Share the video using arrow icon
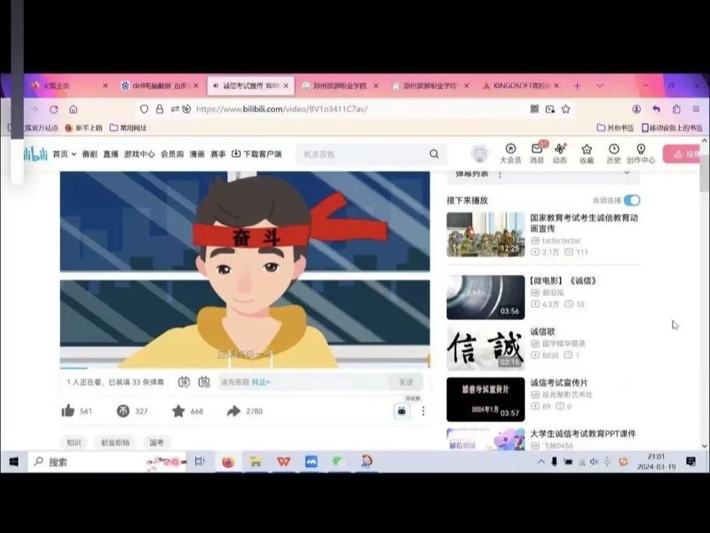 pyautogui.click(x=233, y=411)
